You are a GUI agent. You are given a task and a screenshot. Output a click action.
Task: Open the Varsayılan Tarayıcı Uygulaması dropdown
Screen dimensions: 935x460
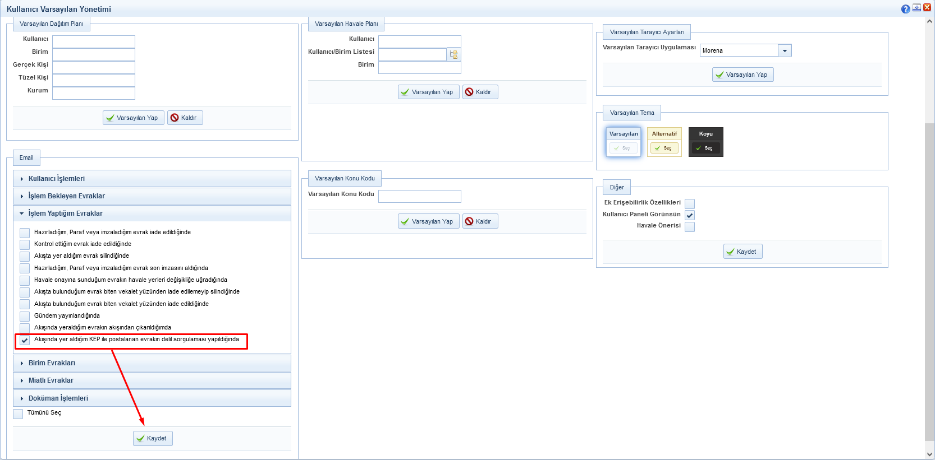tap(785, 50)
